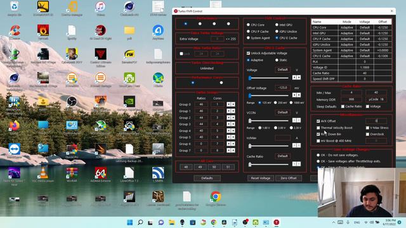
Task: Click the Offset Voltage slider handle
Action: tap(250, 96)
